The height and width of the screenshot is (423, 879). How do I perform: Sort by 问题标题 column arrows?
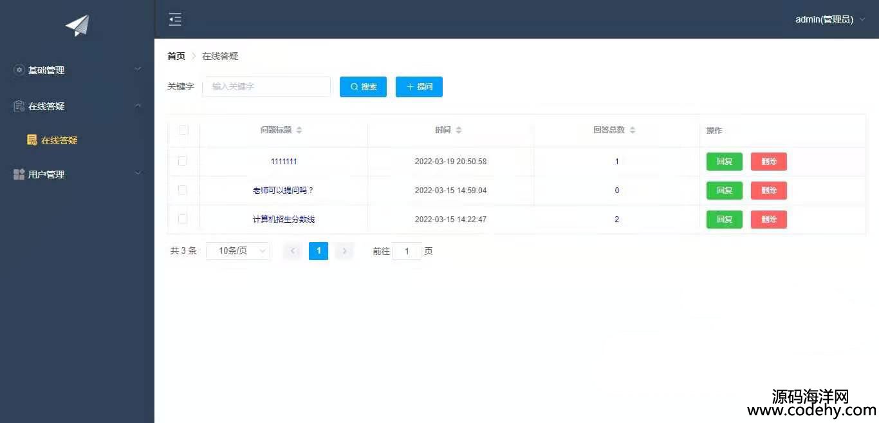coord(299,130)
